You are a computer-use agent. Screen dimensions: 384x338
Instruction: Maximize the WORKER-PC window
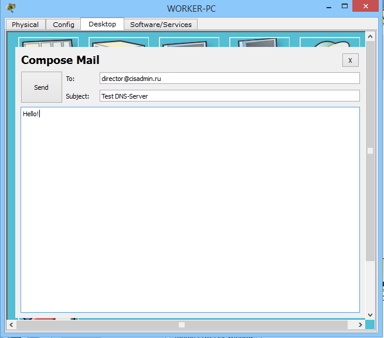(345, 6)
